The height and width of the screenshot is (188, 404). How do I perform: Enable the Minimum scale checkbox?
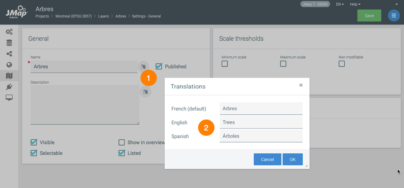pyautogui.click(x=225, y=64)
